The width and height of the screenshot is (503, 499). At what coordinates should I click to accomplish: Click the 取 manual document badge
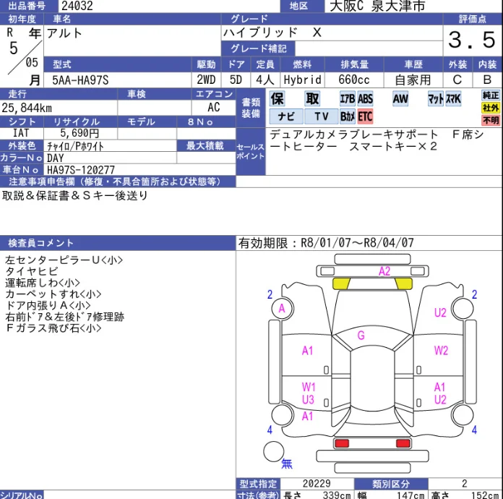tap(312, 99)
